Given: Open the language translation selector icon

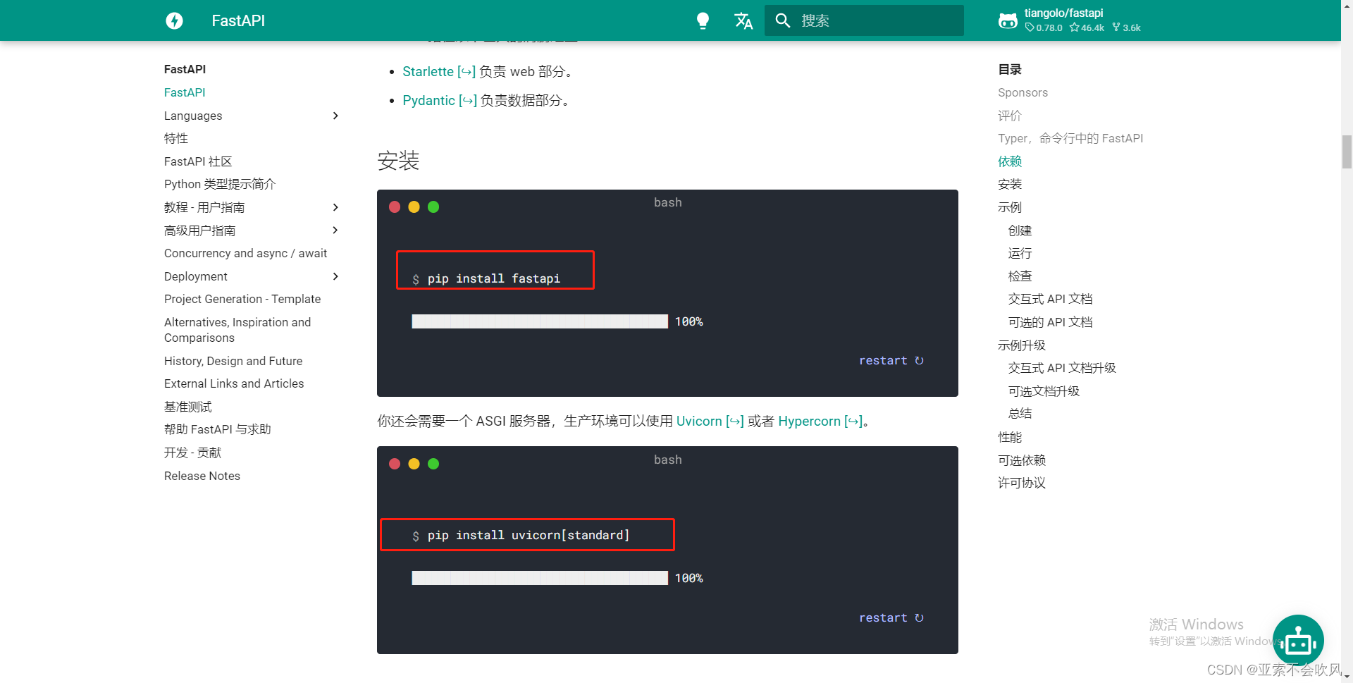Looking at the screenshot, I should point(743,20).
